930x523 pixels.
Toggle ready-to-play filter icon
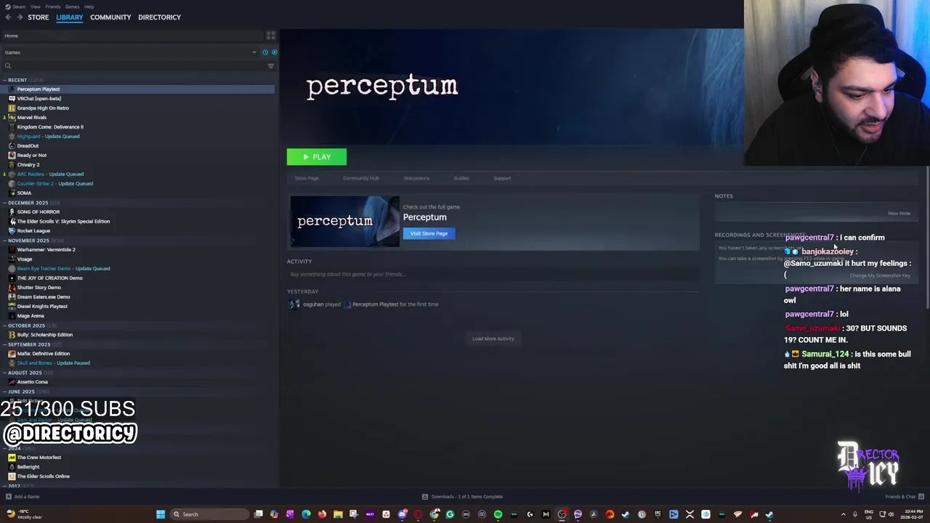[x=274, y=52]
